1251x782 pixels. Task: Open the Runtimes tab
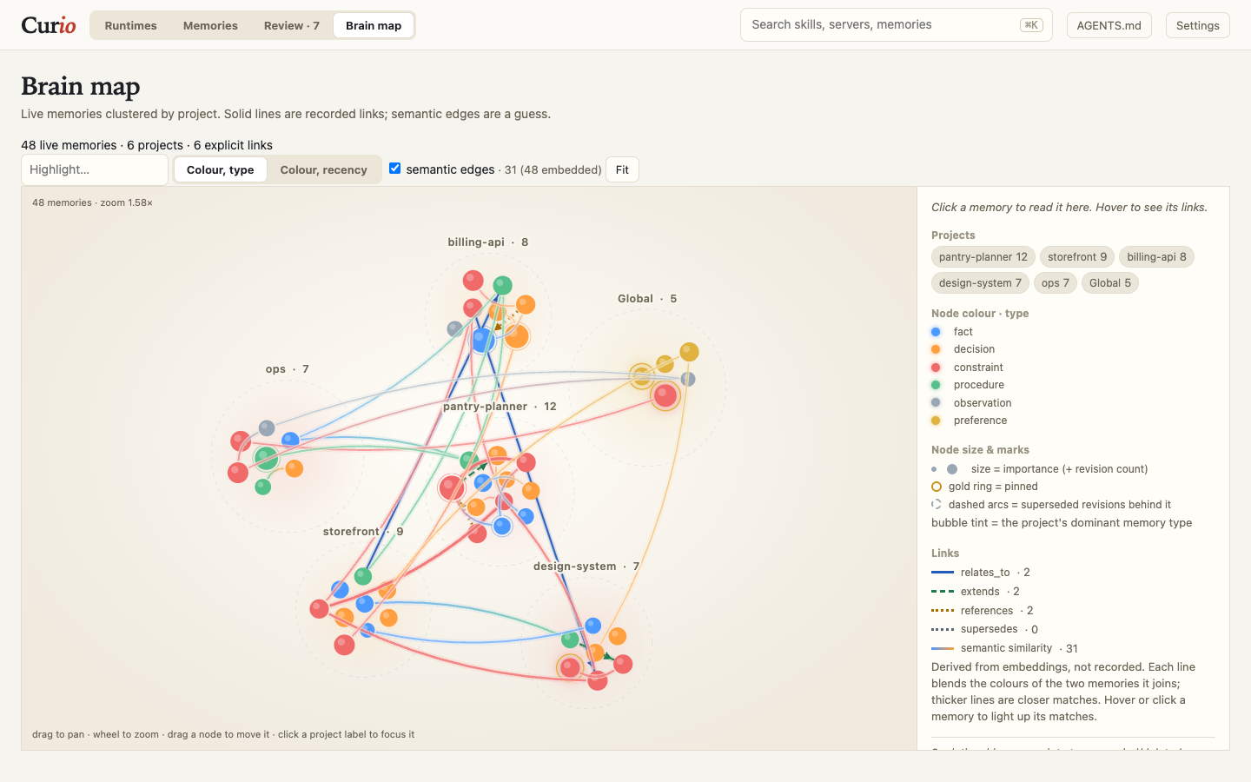click(x=131, y=25)
